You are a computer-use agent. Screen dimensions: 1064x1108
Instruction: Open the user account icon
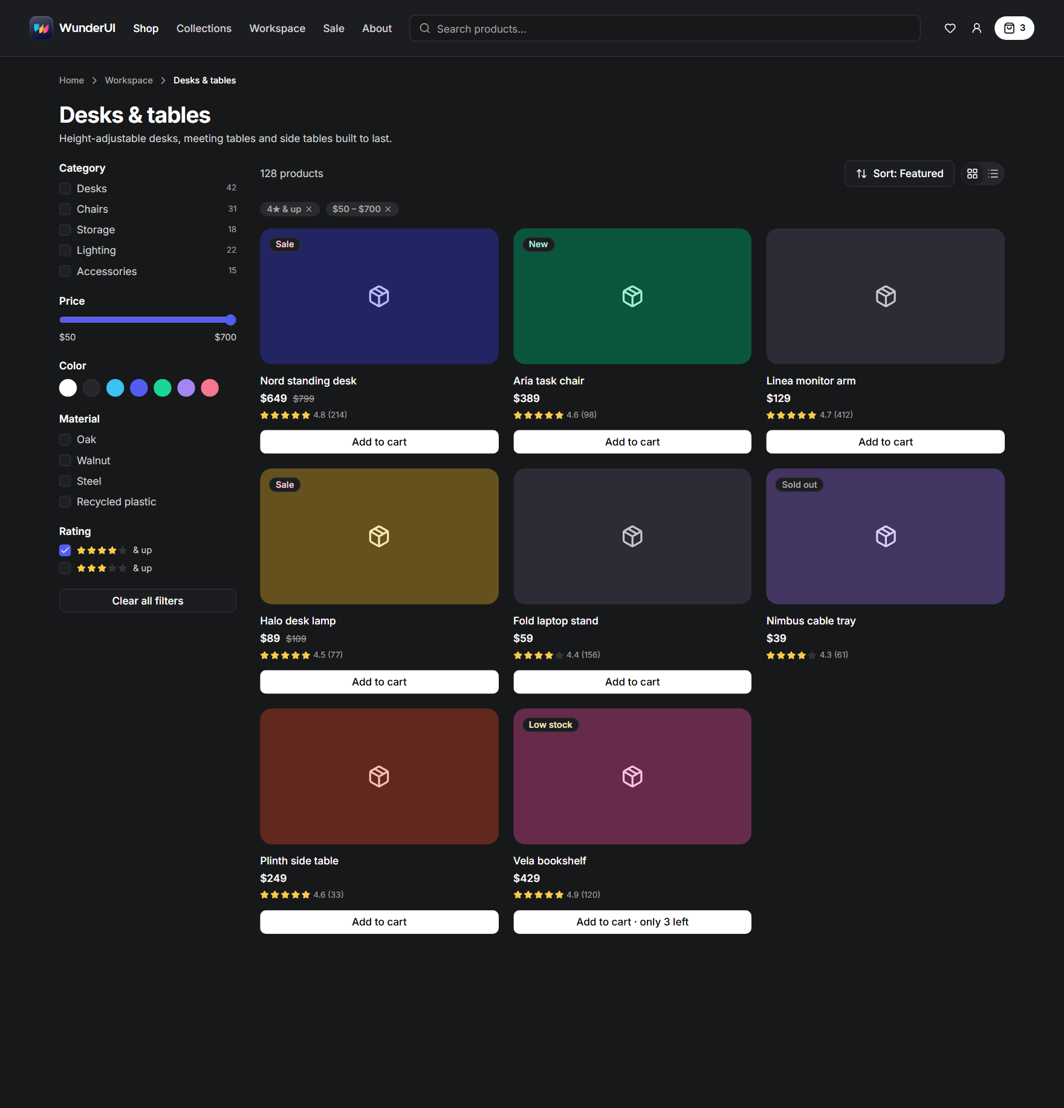point(976,28)
